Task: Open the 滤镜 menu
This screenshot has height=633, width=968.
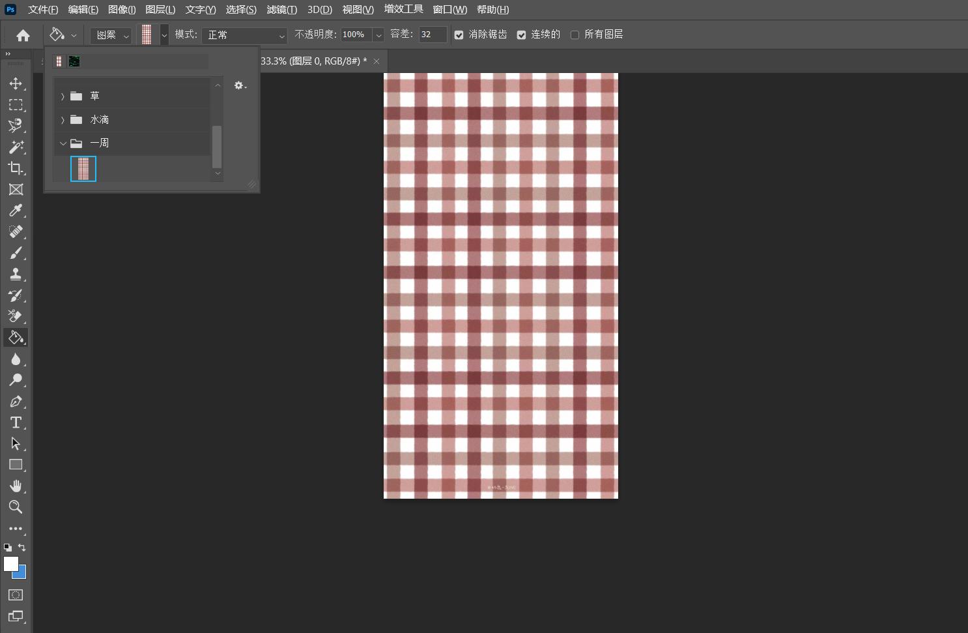Action: pyautogui.click(x=281, y=10)
